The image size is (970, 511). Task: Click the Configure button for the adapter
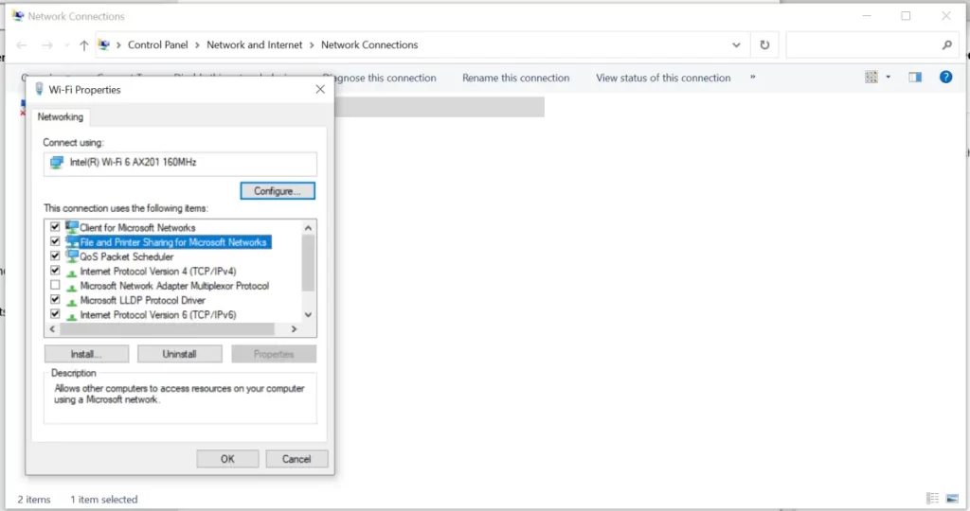[x=278, y=191]
